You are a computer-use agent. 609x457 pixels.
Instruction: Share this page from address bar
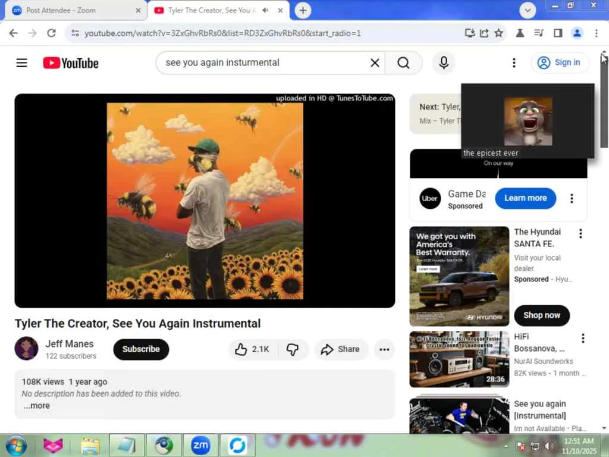[484, 33]
